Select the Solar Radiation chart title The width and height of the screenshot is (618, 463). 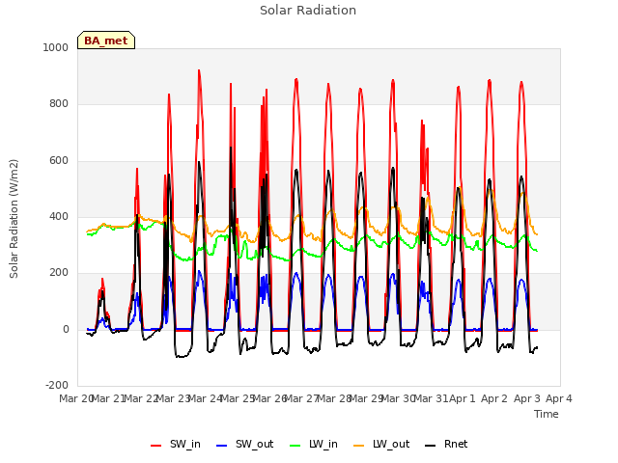click(x=308, y=11)
